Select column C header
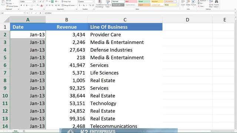237x133 pixels. point(125,20)
